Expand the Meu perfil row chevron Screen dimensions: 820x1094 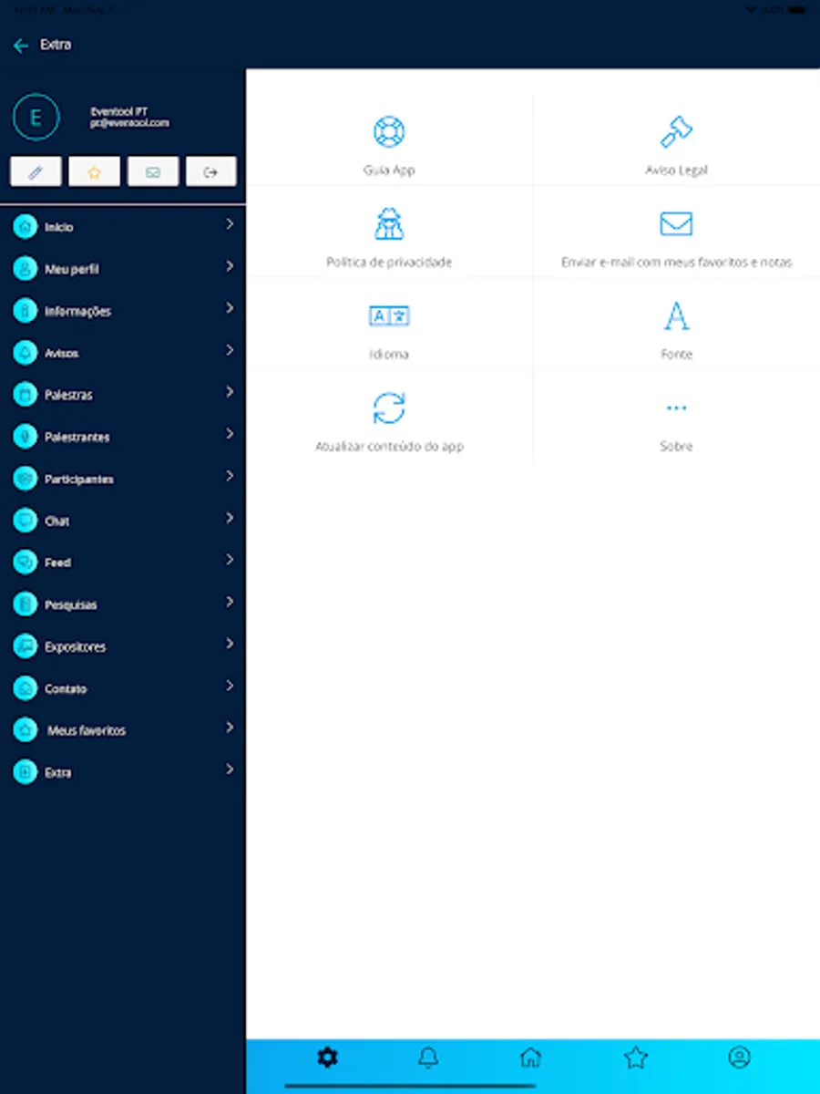pyautogui.click(x=230, y=266)
